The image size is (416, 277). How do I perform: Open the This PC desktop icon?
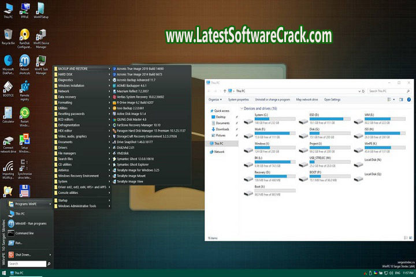(8, 10)
